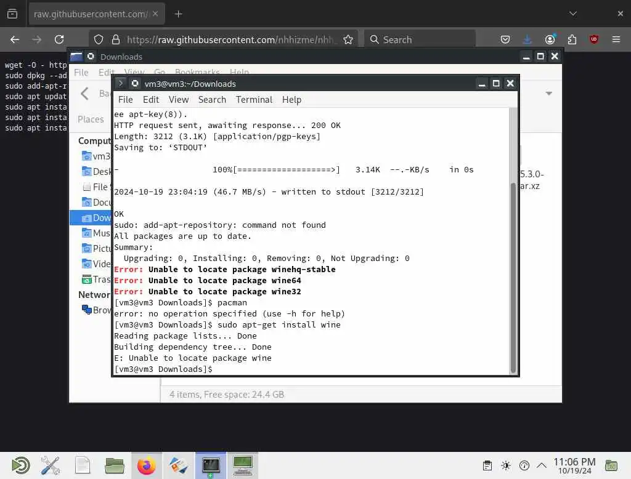Image resolution: width=631 pixels, height=479 pixels.
Task: Switch to Firefox in taskbar
Action: pos(147,465)
